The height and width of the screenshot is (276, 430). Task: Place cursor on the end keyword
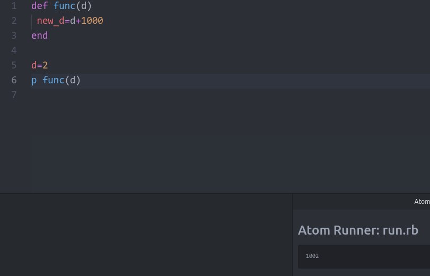(39, 36)
